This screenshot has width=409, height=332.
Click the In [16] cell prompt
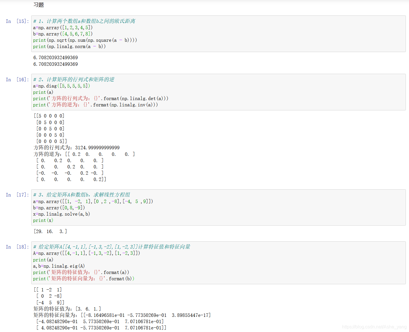point(17,79)
